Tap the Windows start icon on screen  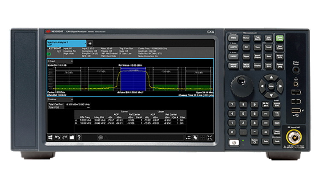(x=50, y=138)
